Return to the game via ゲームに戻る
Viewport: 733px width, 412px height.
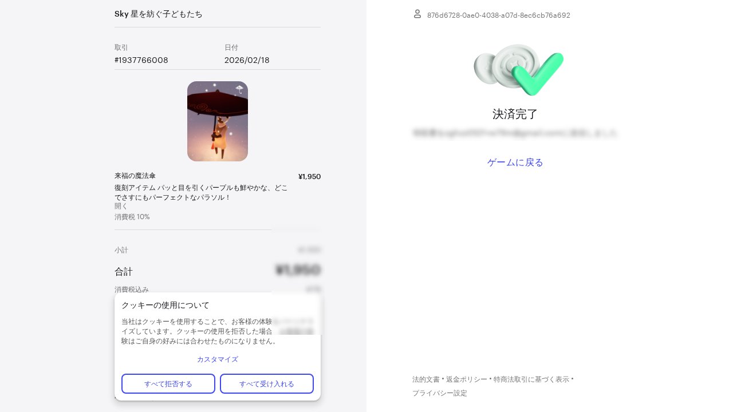click(x=515, y=163)
